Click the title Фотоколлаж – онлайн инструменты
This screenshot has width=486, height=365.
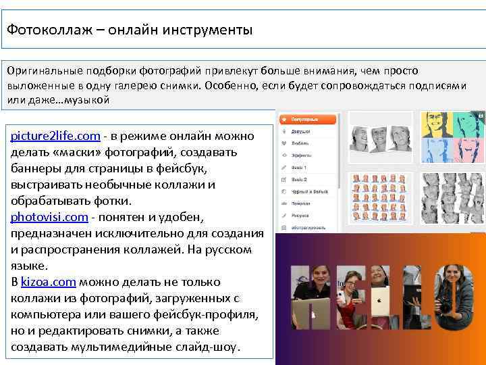[x=130, y=30]
